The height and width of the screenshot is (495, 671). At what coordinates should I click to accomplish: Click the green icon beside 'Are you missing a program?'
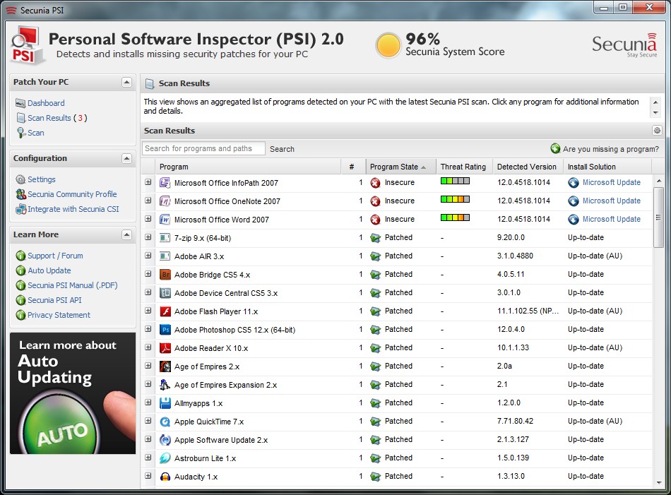point(555,148)
